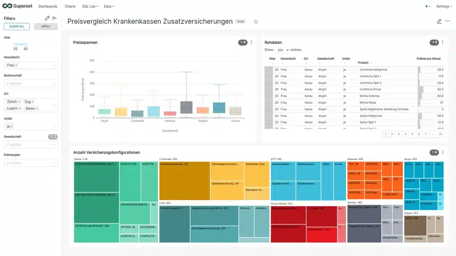Viewport: 456px width, 256px height.
Task: Sort table by Unfall column
Action: click(x=346, y=59)
